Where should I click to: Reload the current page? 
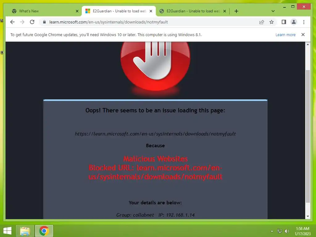pos(32,22)
